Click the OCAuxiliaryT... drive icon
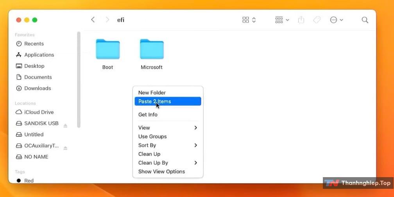Screen dimensions: 394x197 coord(19,146)
